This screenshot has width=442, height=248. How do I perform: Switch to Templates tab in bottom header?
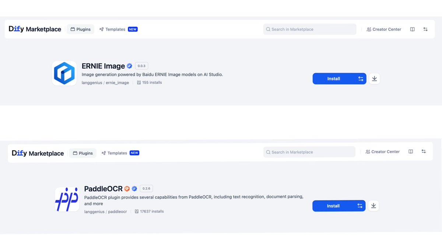pyautogui.click(x=114, y=153)
